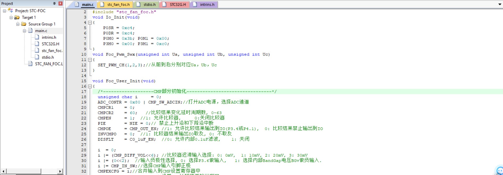Click the STC32G.H tab file icon
Image resolution: width=503 pixels, height=175 pixels.
pyautogui.click(x=164, y=5)
